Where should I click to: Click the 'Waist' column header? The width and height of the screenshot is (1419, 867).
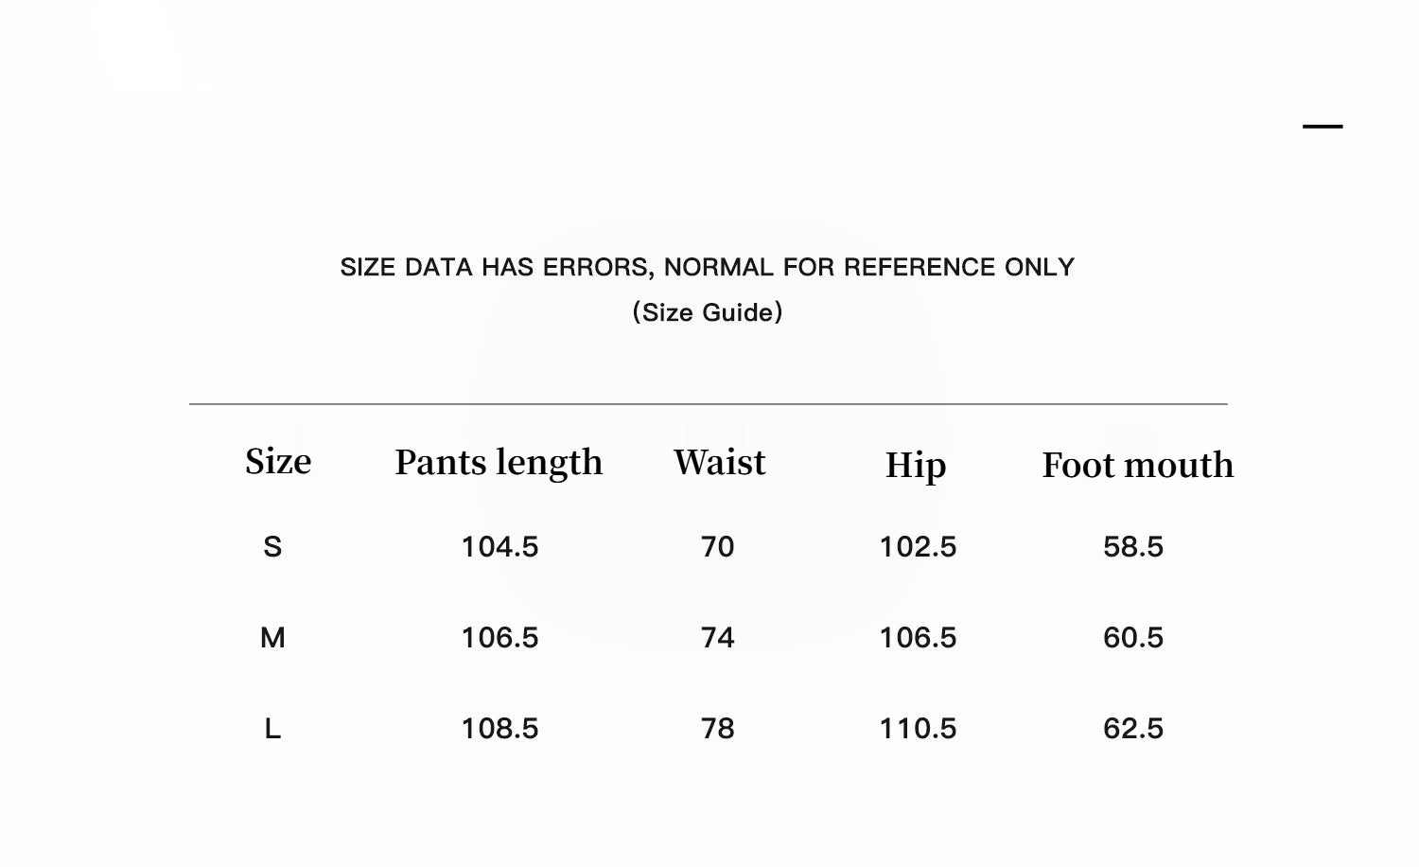click(x=719, y=463)
